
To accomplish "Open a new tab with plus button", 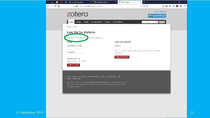I will click(144, 2).
